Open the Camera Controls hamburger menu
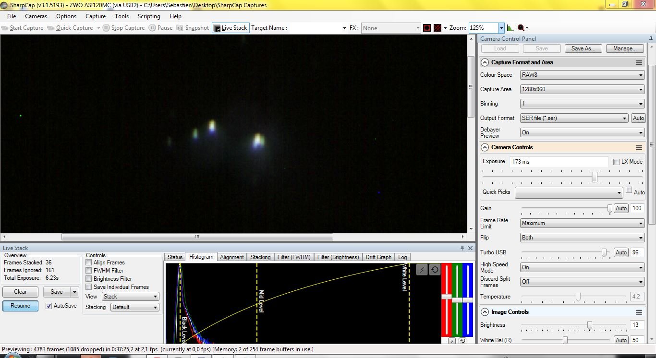The image size is (656, 358). point(639,147)
